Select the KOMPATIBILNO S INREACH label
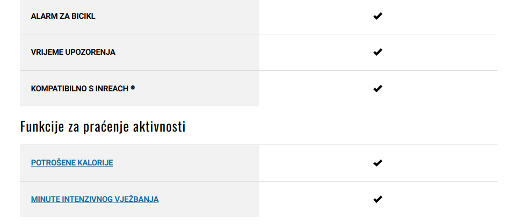The width and height of the screenshot is (506, 224). pyautogui.click(x=79, y=89)
